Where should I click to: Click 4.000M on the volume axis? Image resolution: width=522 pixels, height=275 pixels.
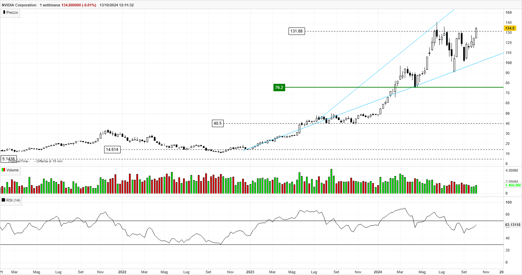pos(512,170)
